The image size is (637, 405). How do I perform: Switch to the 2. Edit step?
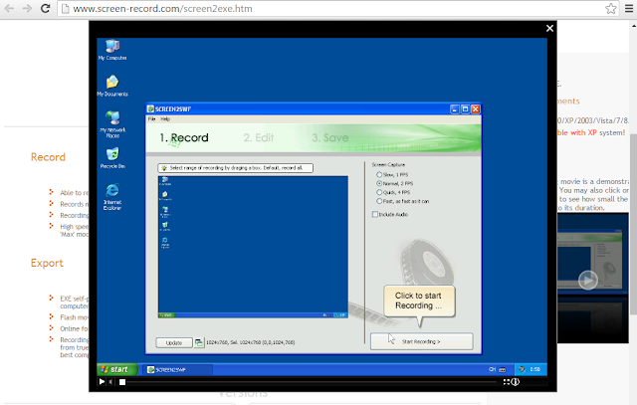259,137
